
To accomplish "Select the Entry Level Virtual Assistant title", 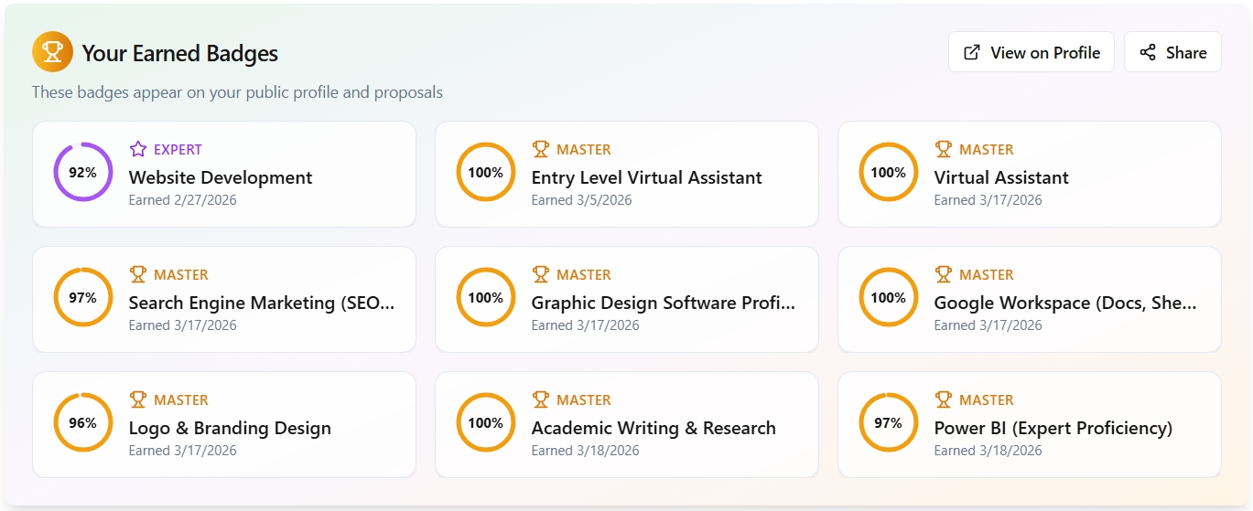I will (647, 177).
